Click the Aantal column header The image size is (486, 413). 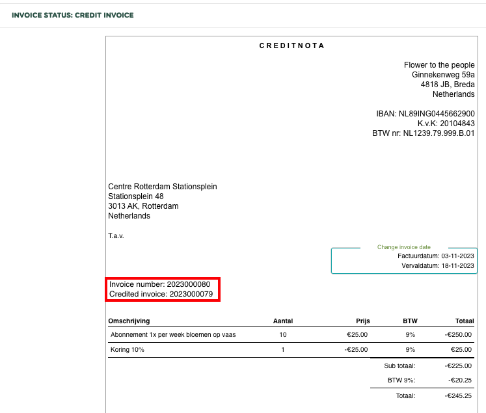(282, 321)
